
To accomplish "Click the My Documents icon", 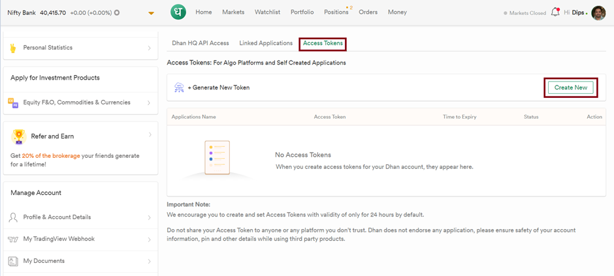I will pyautogui.click(x=13, y=261).
